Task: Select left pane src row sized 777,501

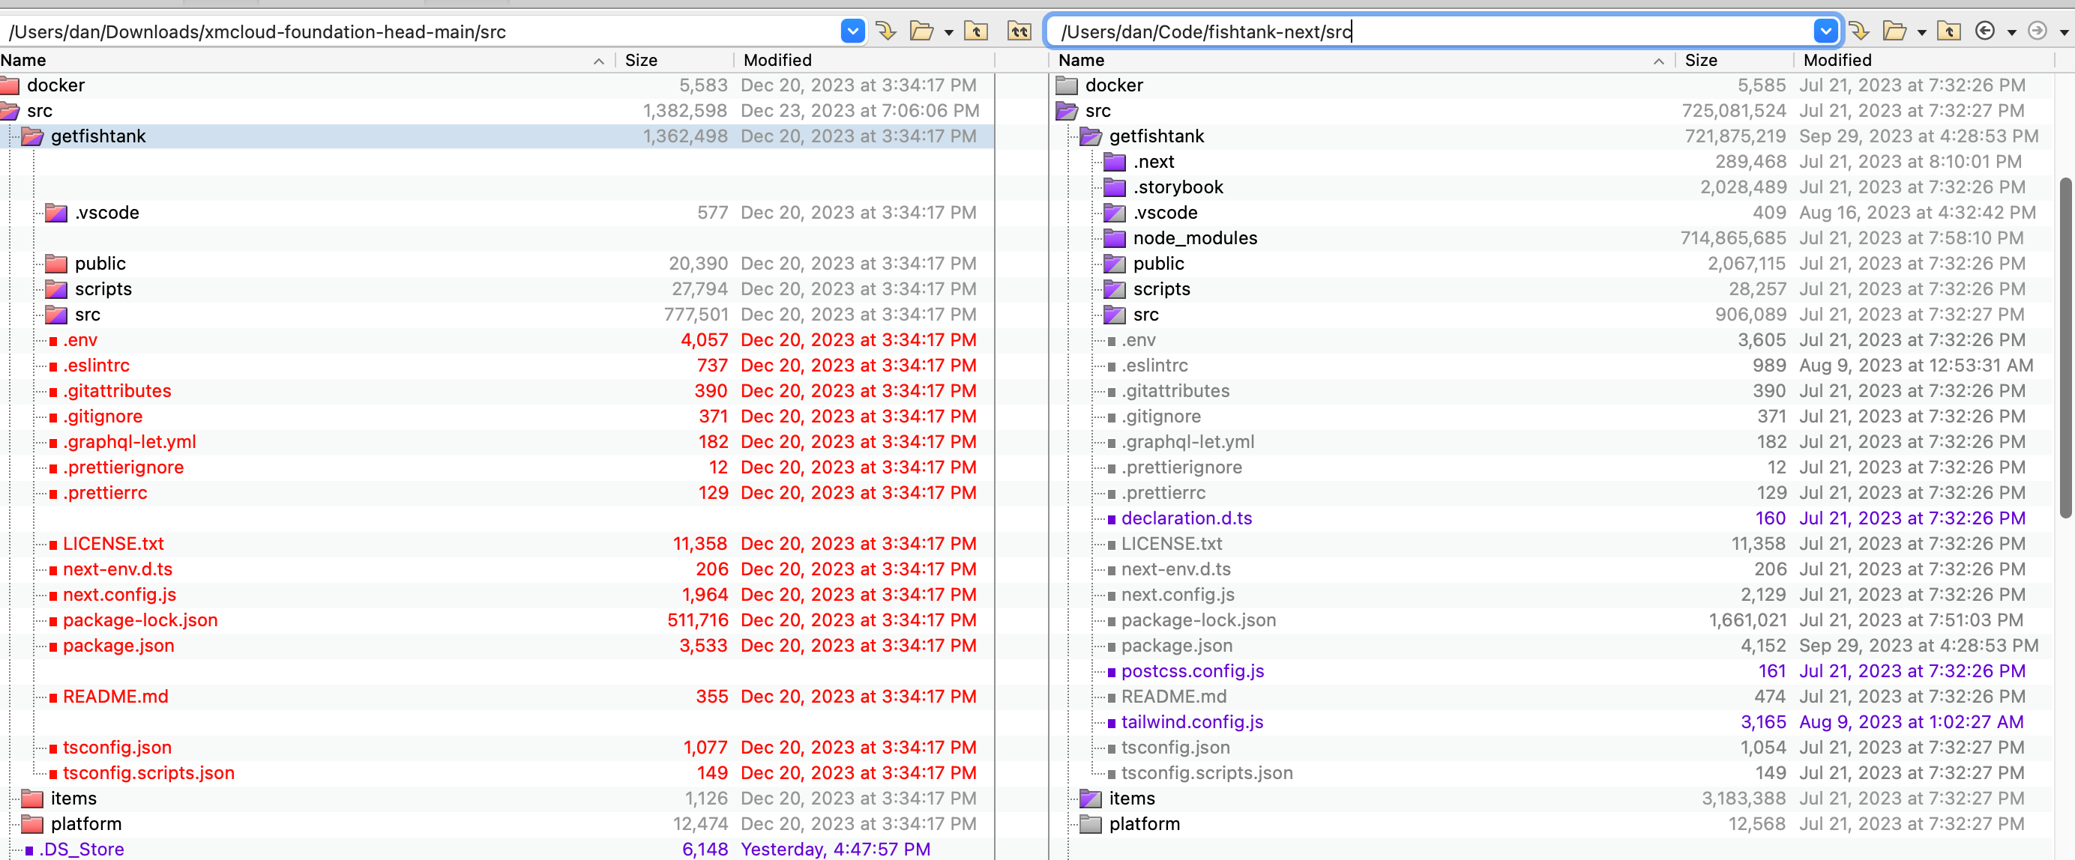Action: [x=497, y=315]
